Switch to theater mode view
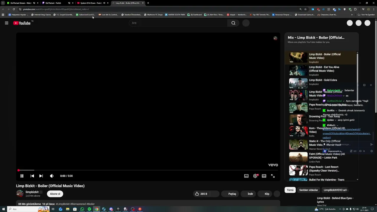Screen dimensions: 377x212 (264, 176)
